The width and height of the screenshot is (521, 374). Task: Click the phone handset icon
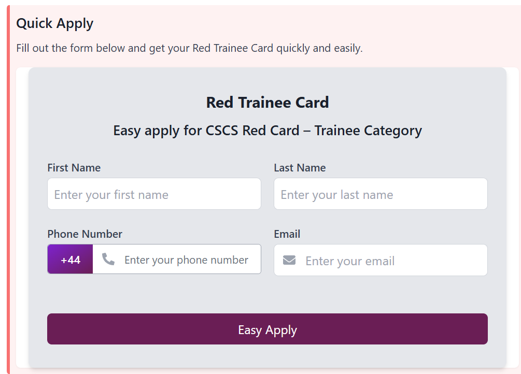coord(108,259)
